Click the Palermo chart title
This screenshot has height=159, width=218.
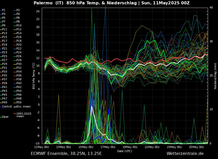112,3
